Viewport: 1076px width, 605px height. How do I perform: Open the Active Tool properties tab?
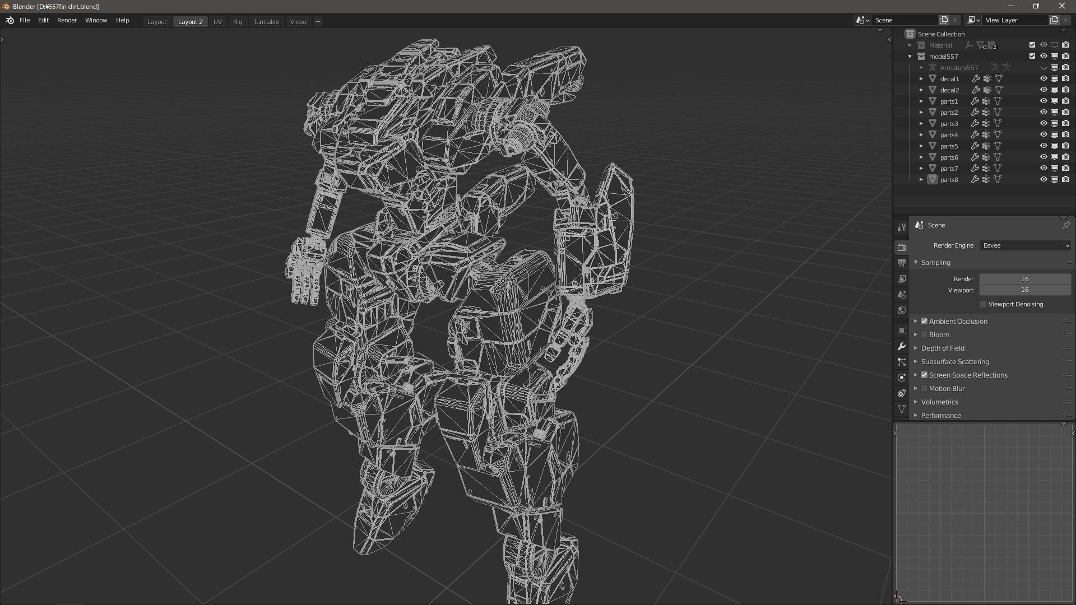(901, 227)
